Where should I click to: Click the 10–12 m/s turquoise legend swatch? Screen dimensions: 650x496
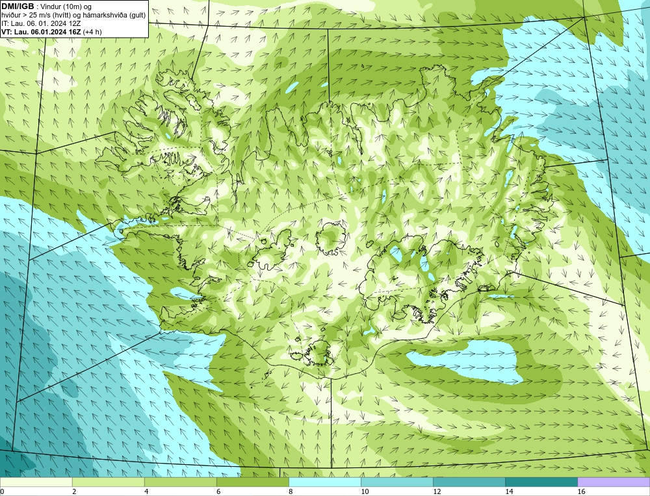(x=396, y=482)
